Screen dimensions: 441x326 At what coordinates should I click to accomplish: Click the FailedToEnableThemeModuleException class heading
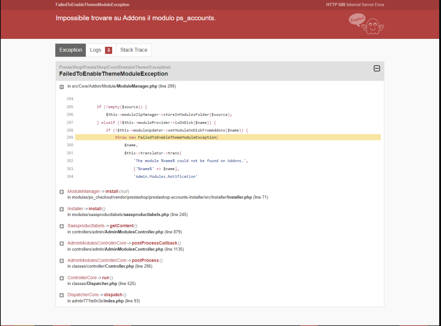pos(113,74)
